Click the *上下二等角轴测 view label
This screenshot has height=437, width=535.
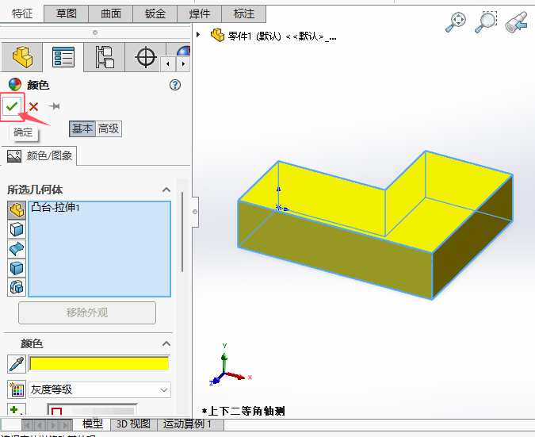243,411
